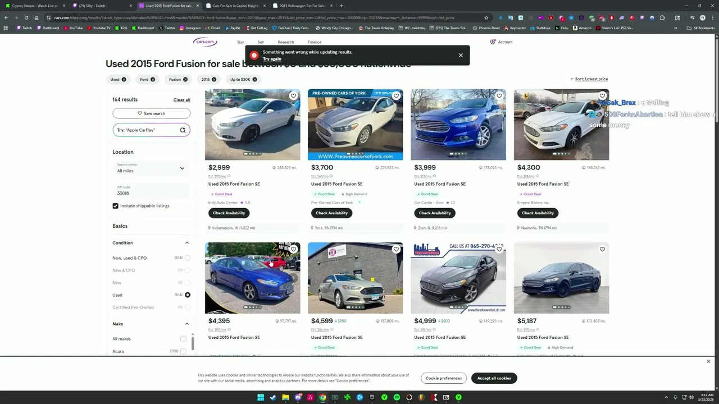Switch to the 2013 Volkswagen Eos tab
The height and width of the screenshot is (404, 719).
[302, 6]
